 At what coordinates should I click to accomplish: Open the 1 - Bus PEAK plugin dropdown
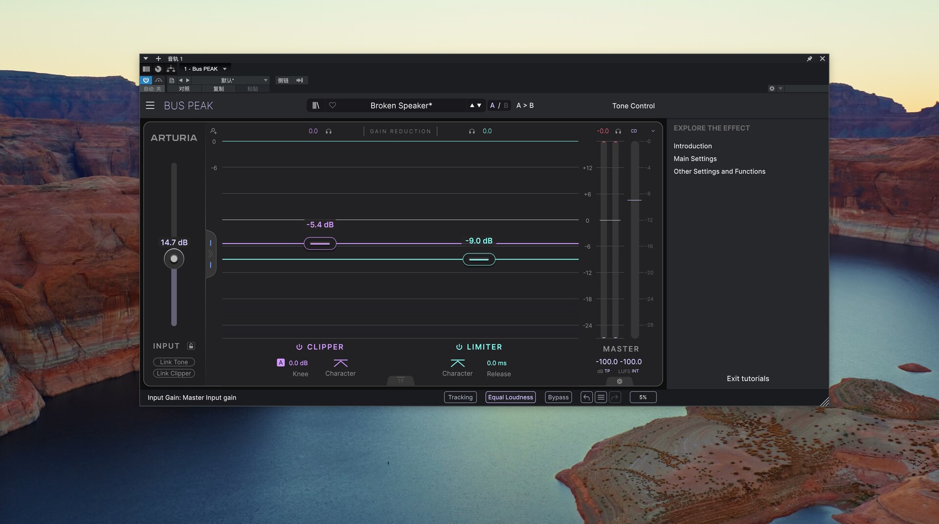point(205,69)
